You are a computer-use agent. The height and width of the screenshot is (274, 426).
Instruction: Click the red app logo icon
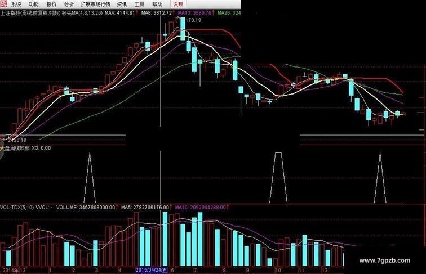[x=4, y=4]
